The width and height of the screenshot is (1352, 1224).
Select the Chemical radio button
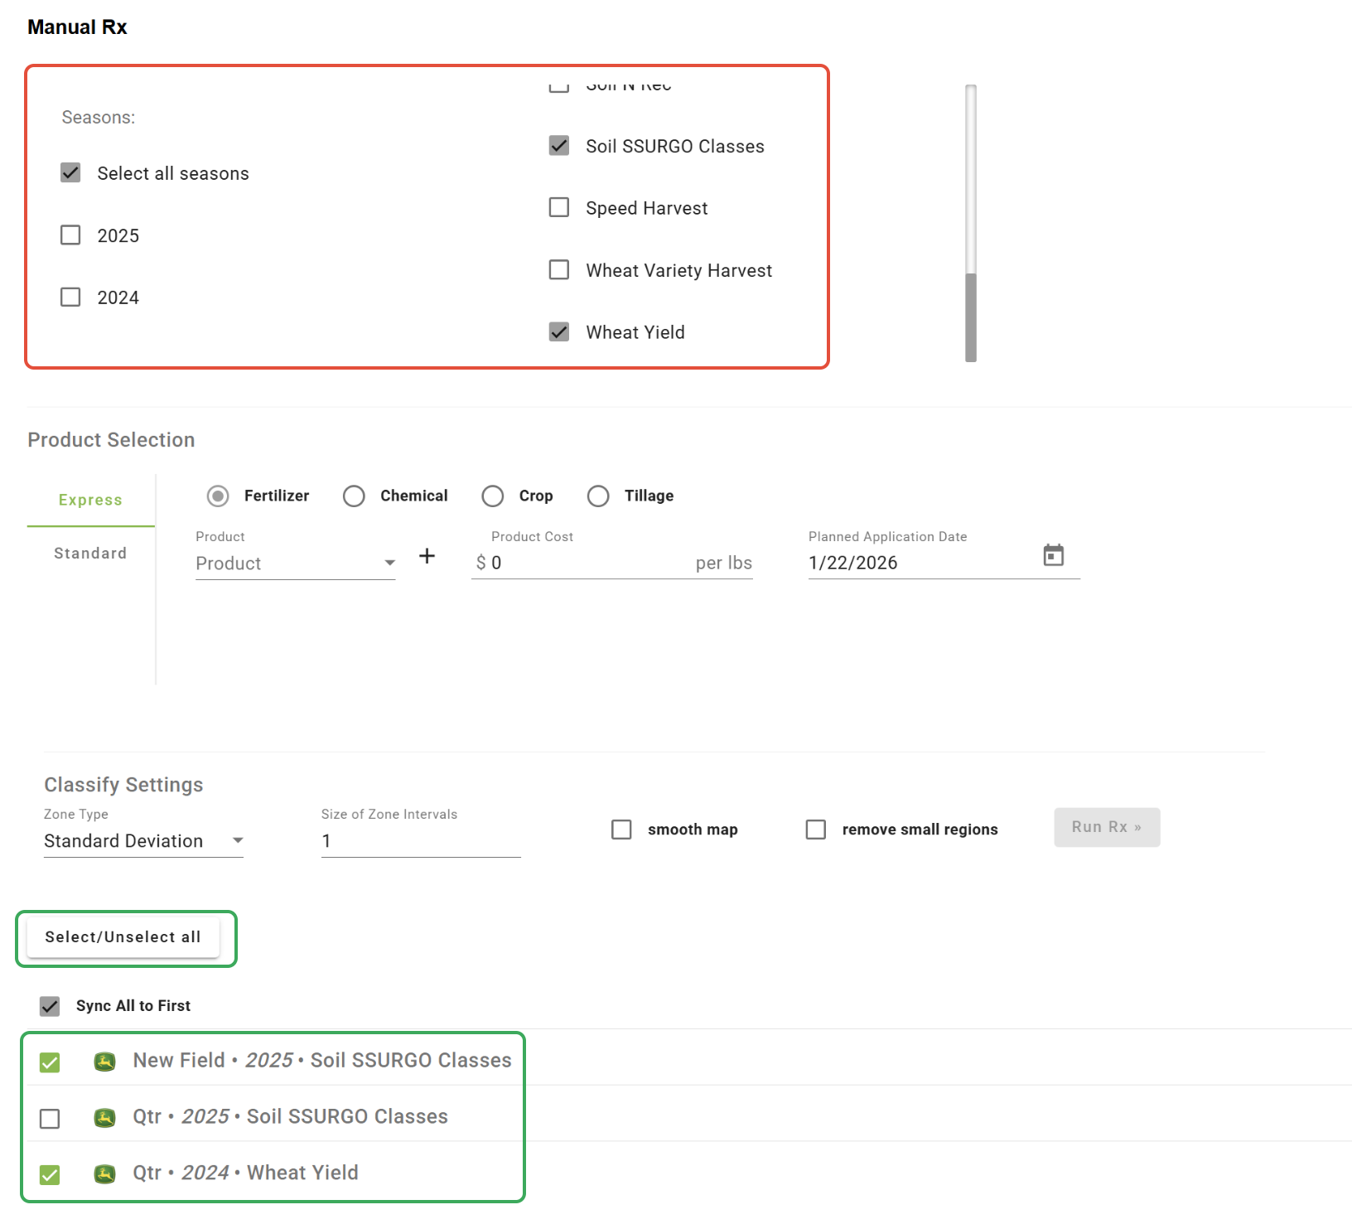click(354, 496)
